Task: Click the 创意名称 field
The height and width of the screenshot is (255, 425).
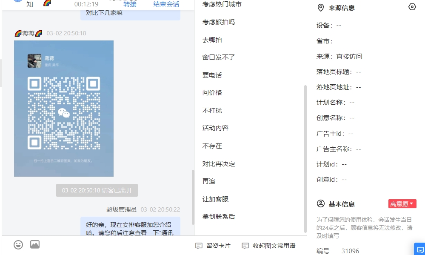Action: [336, 118]
